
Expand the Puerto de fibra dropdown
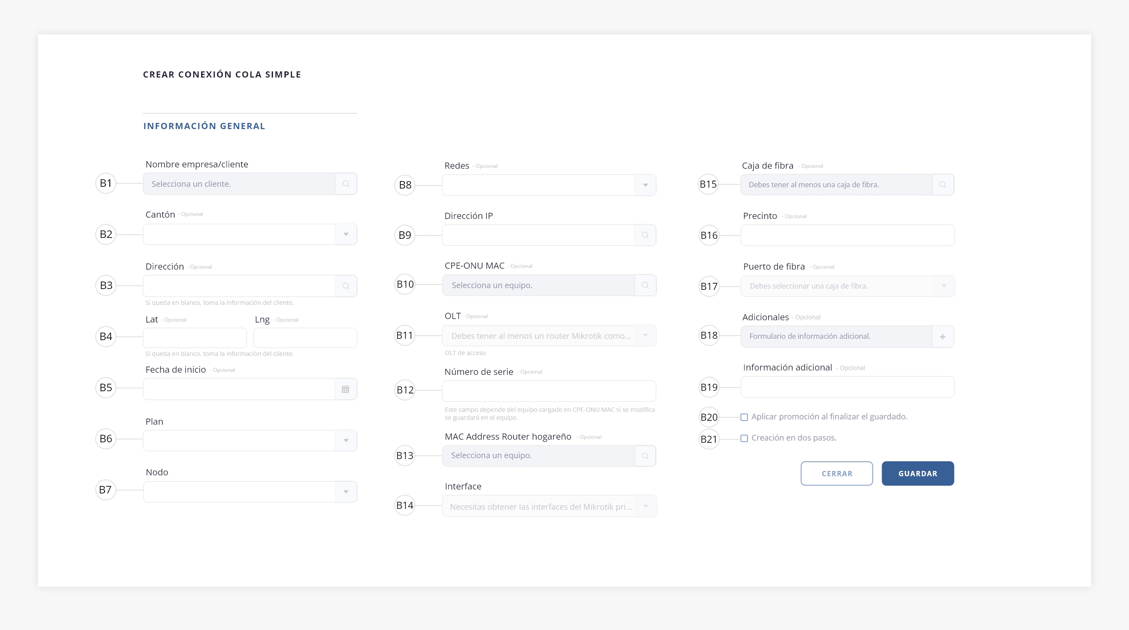944,286
